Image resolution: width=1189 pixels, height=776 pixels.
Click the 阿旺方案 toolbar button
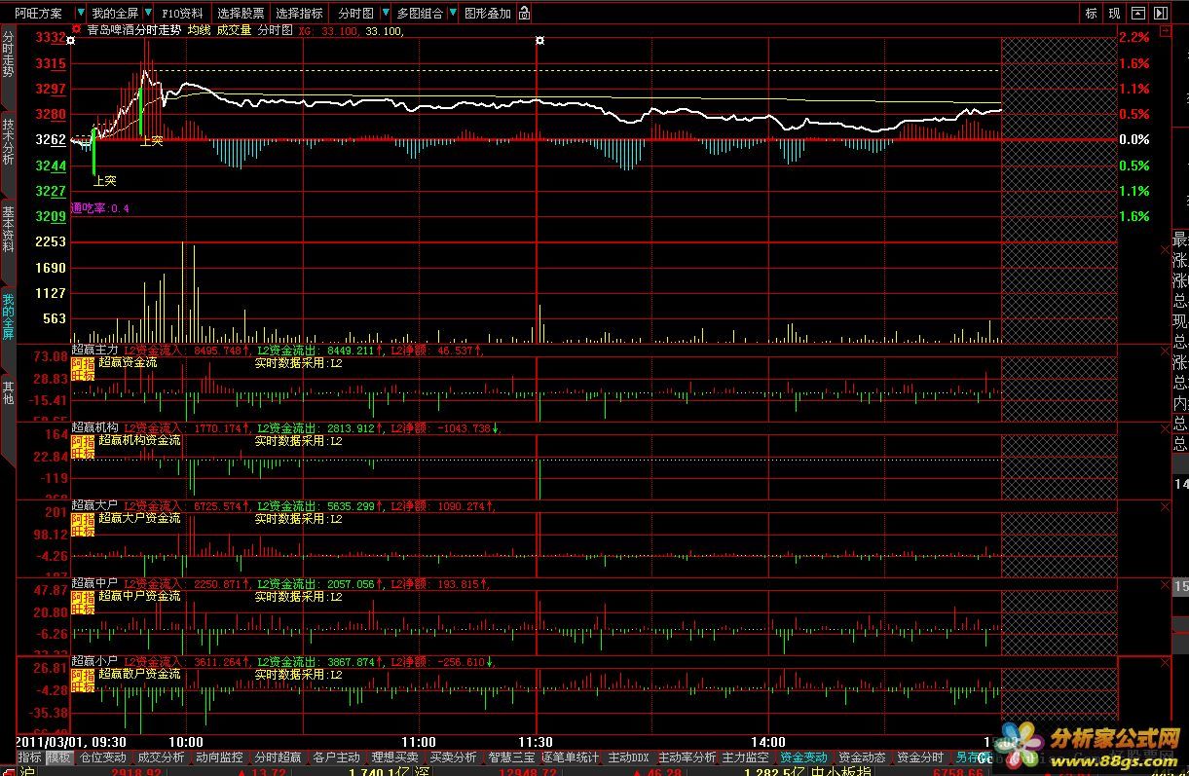pyautogui.click(x=38, y=14)
